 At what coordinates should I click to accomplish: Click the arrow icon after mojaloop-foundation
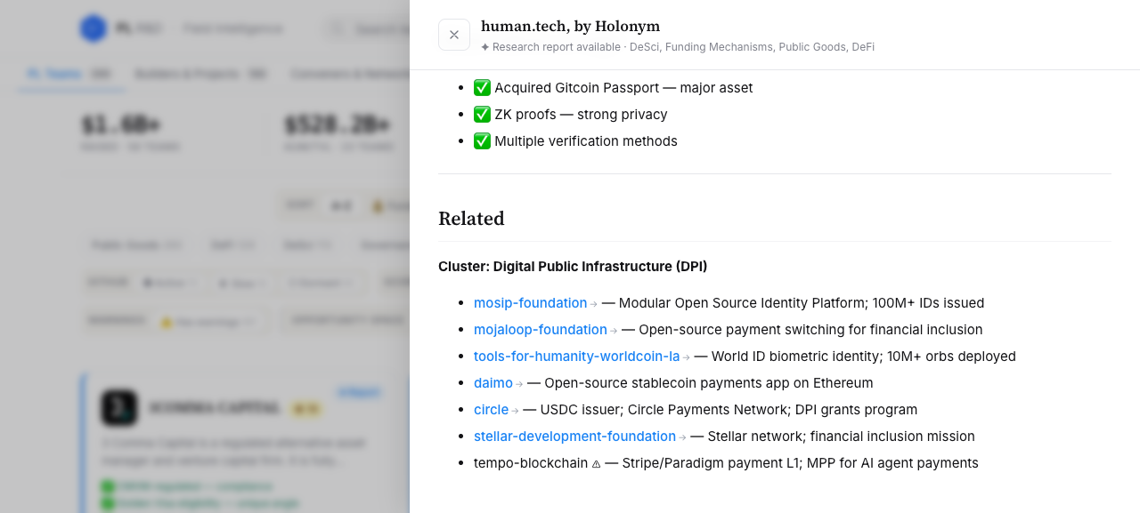614,331
